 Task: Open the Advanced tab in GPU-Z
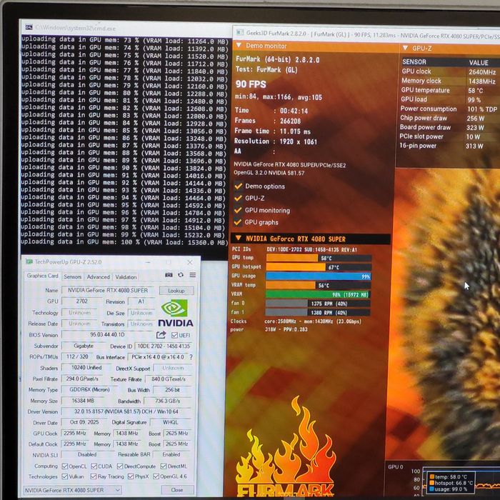click(x=99, y=277)
